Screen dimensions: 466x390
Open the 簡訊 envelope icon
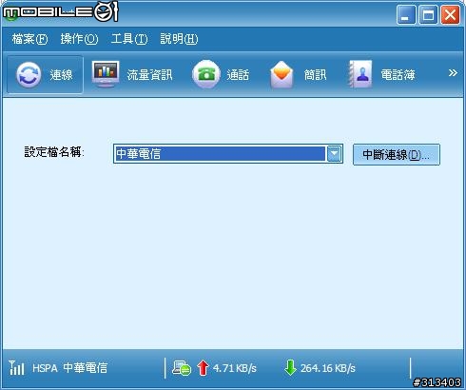[282, 75]
